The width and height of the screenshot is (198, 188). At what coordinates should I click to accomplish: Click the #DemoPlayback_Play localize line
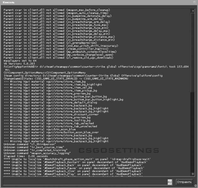tap(73, 174)
